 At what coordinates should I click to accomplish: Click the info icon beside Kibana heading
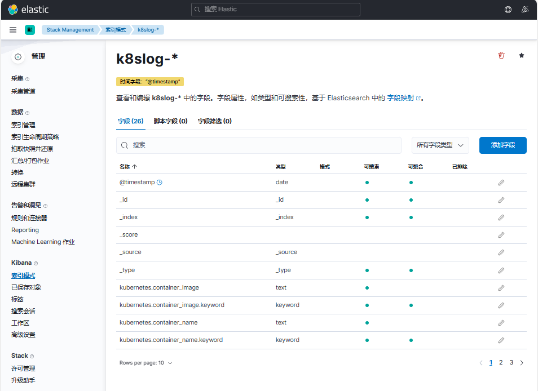[36, 264]
